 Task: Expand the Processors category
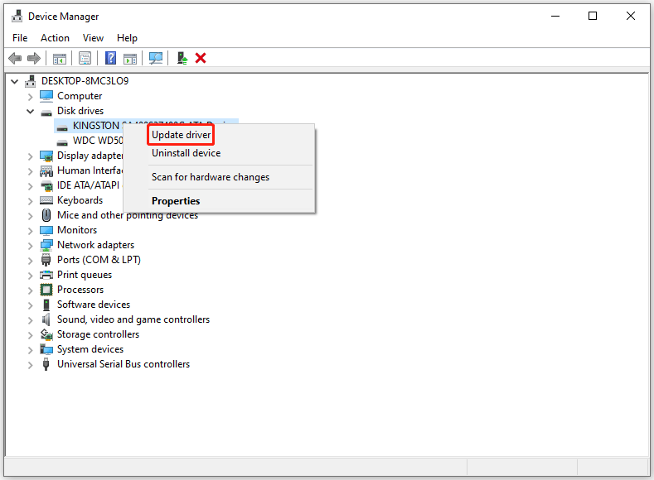[x=30, y=290]
